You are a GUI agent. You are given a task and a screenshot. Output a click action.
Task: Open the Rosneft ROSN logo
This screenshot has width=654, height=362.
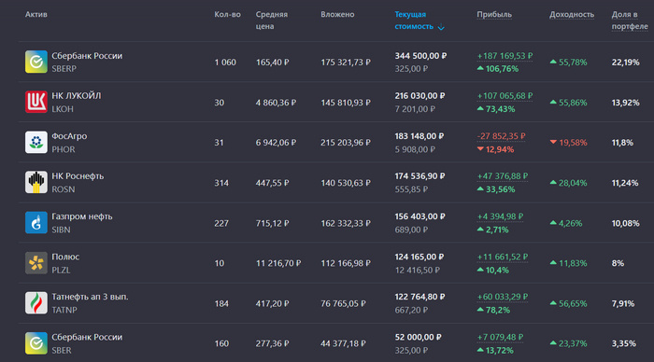[36, 182]
